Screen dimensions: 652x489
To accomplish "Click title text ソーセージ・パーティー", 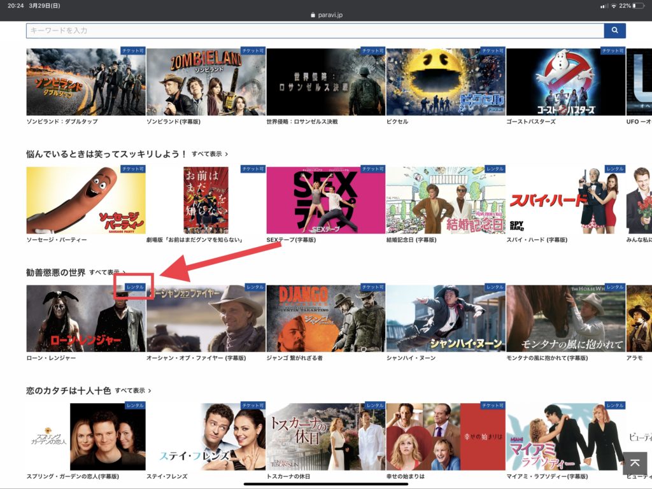I will point(57,240).
